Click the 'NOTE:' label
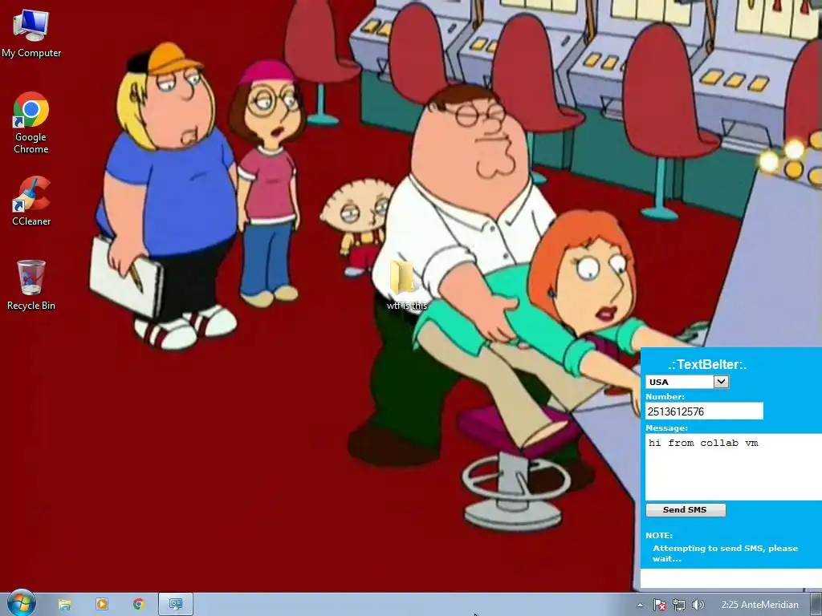 point(659,535)
